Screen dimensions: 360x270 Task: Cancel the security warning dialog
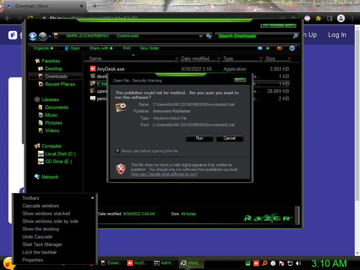tap(230, 138)
